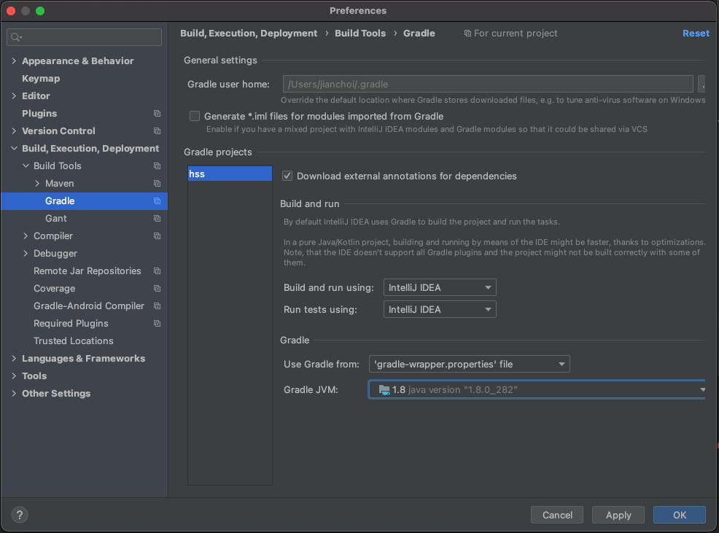The width and height of the screenshot is (719, 533).
Task: Click the icon beside Remote Jar Repositories
Action: (157, 271)
